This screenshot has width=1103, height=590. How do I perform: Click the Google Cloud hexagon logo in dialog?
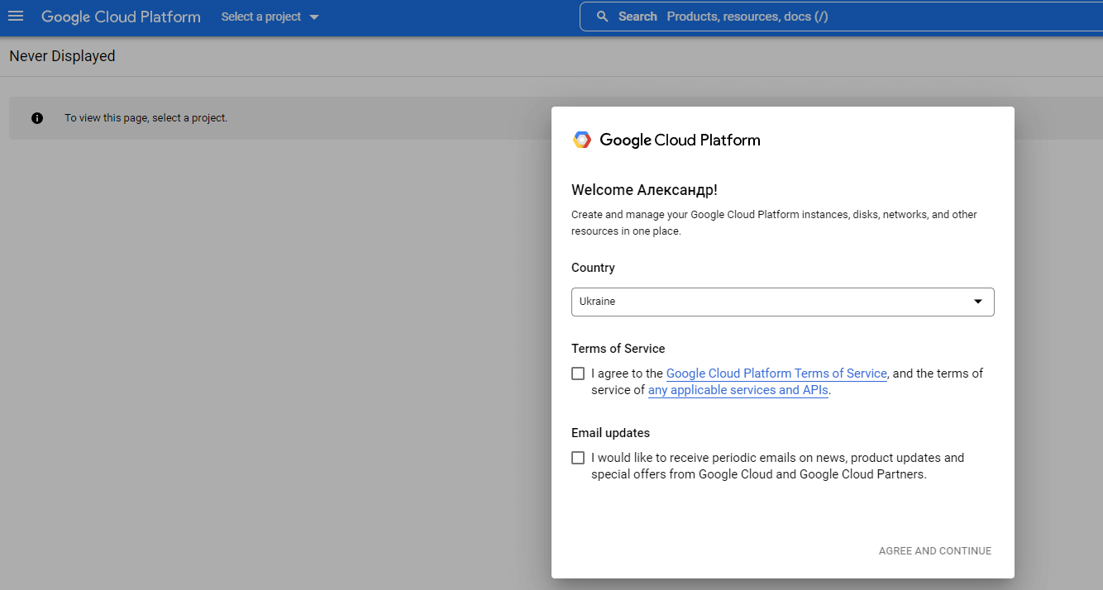582,140
